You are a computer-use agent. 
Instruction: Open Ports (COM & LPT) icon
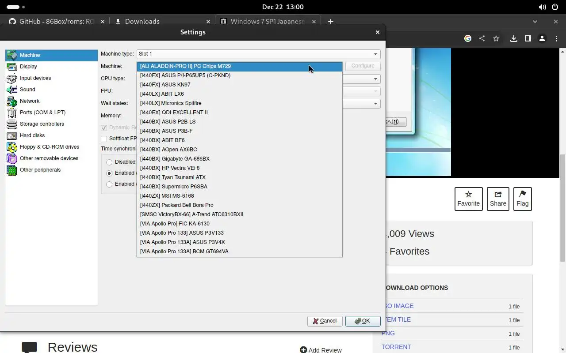[12, 113]
